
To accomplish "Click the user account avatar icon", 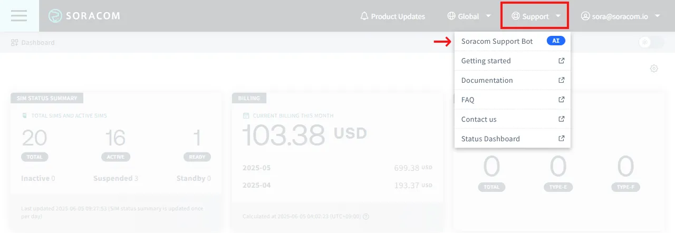I will (585, 16).
